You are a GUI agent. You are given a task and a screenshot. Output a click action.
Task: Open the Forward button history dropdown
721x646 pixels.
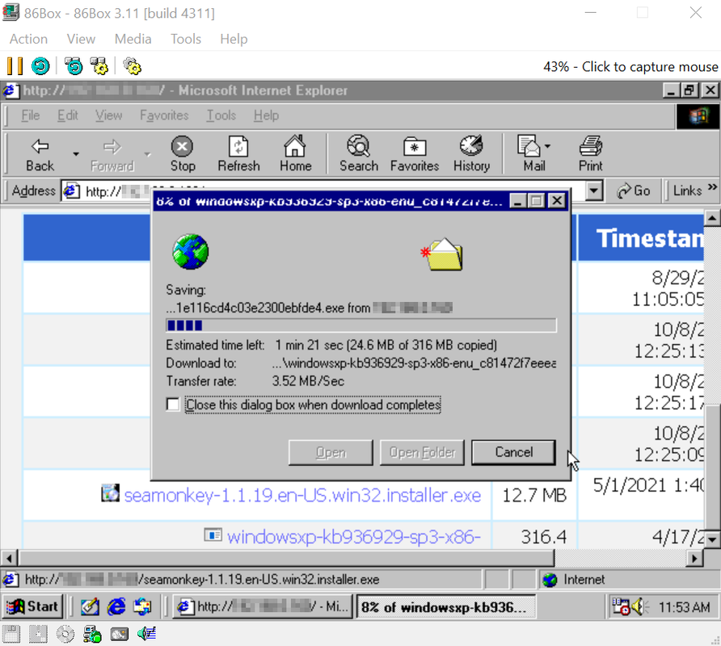click(x=147, y=154)
